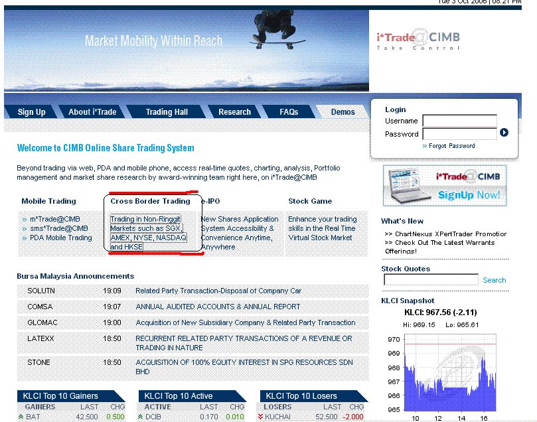Click the Stock Quotes Search link
The image size is (537, 422).
pyautogui.click(x=495, y=280)
